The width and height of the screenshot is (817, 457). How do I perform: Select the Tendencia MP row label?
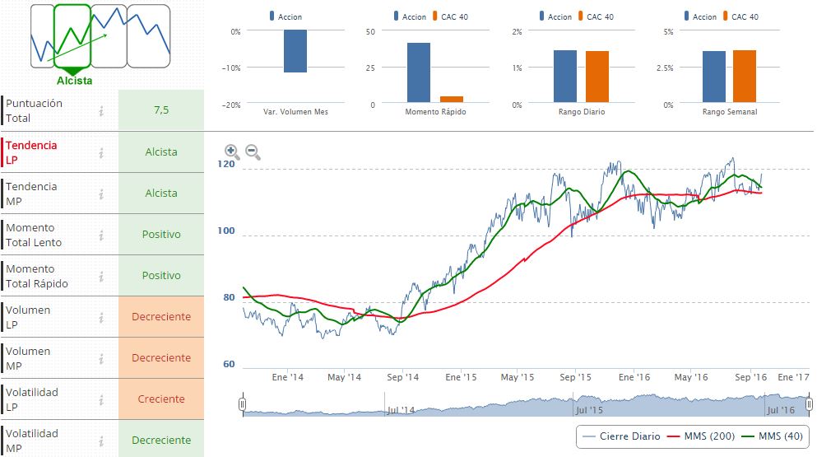[31, 194]
